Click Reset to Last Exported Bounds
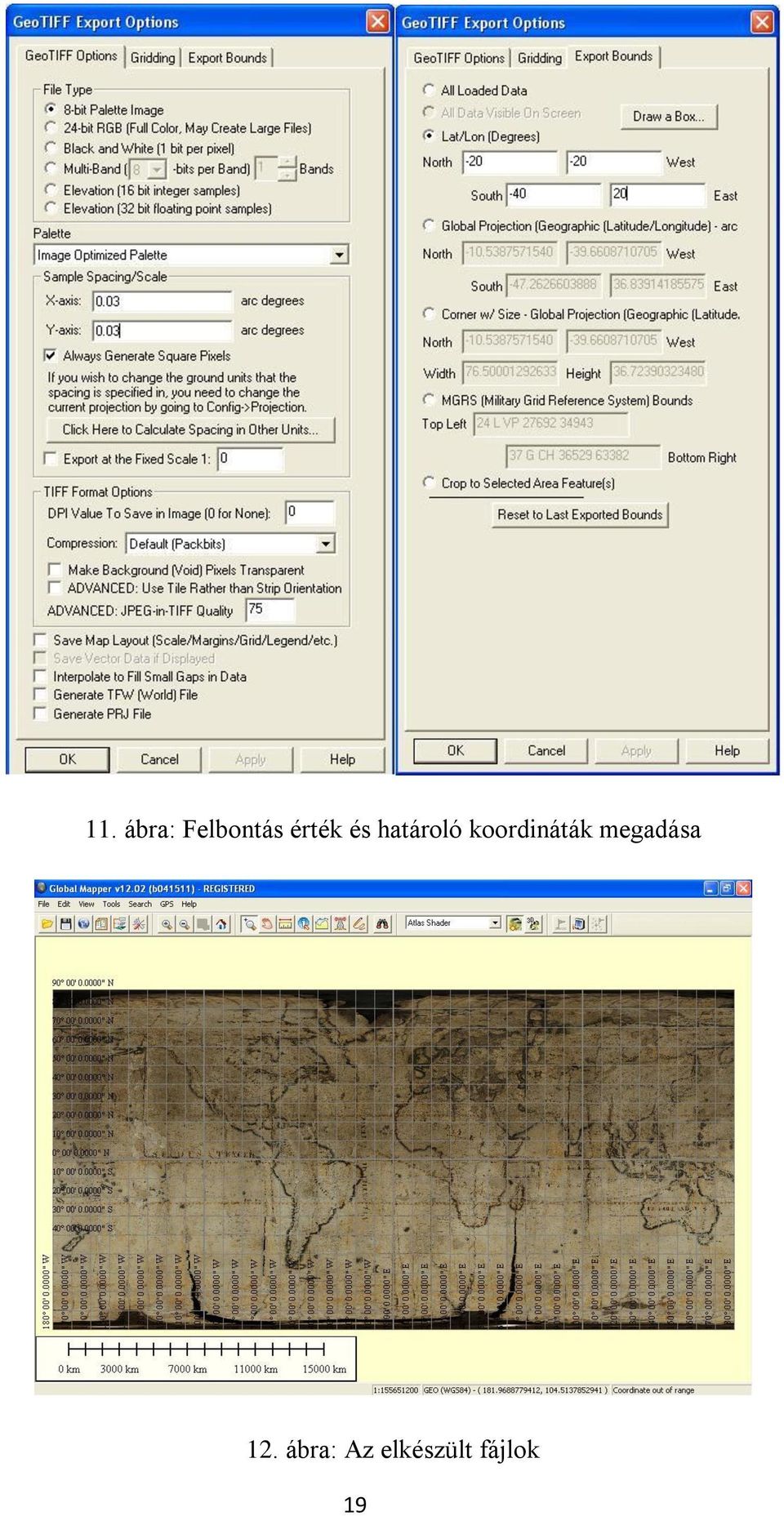Screen dimensions: 784x1516 pyautogui.click(x=580, y=514)
